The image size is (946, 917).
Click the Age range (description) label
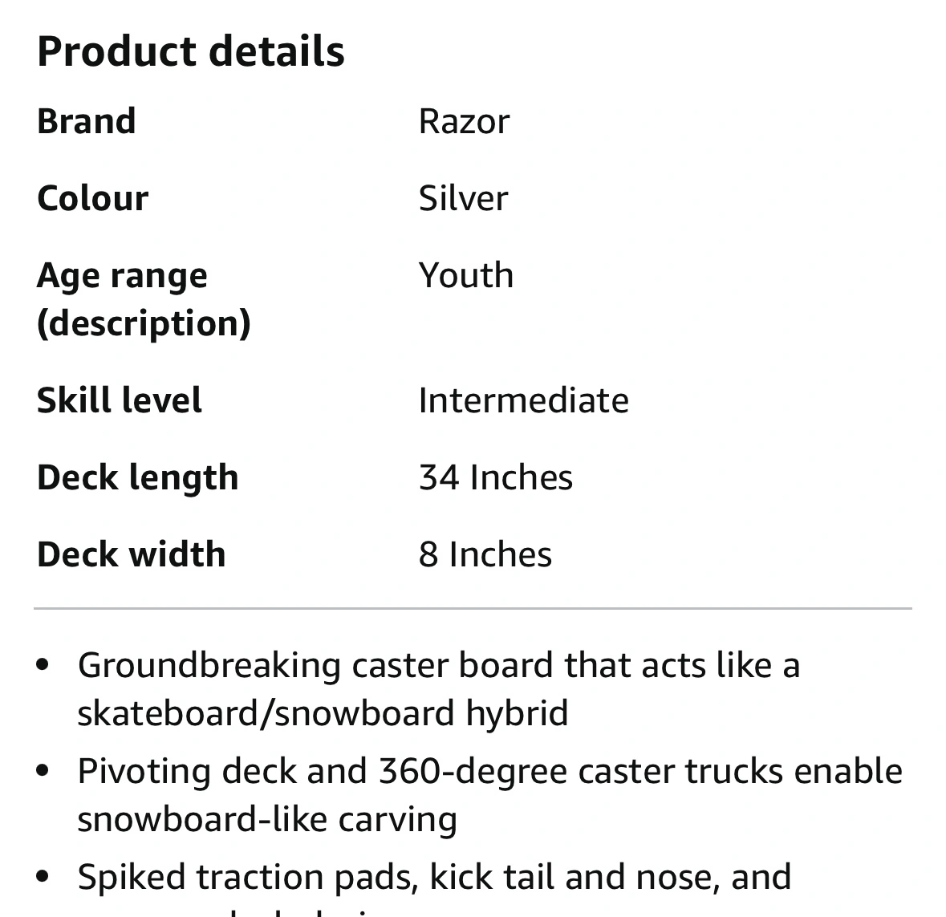pyautogui.click(x=144, y=299)
